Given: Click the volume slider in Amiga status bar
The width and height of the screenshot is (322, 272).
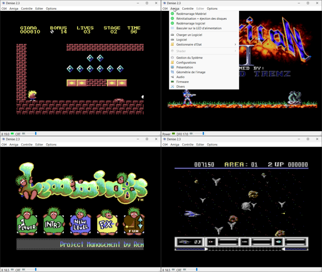Looking at the screenshot, I should [x=200, y=134].
